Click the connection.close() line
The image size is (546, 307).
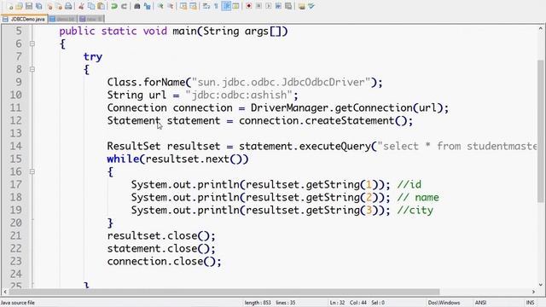point(164,262)
